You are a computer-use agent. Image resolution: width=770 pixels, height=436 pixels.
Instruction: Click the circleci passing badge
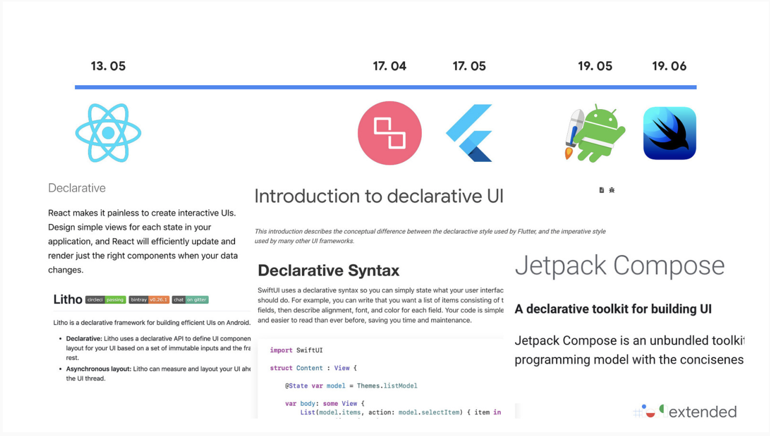105,300
